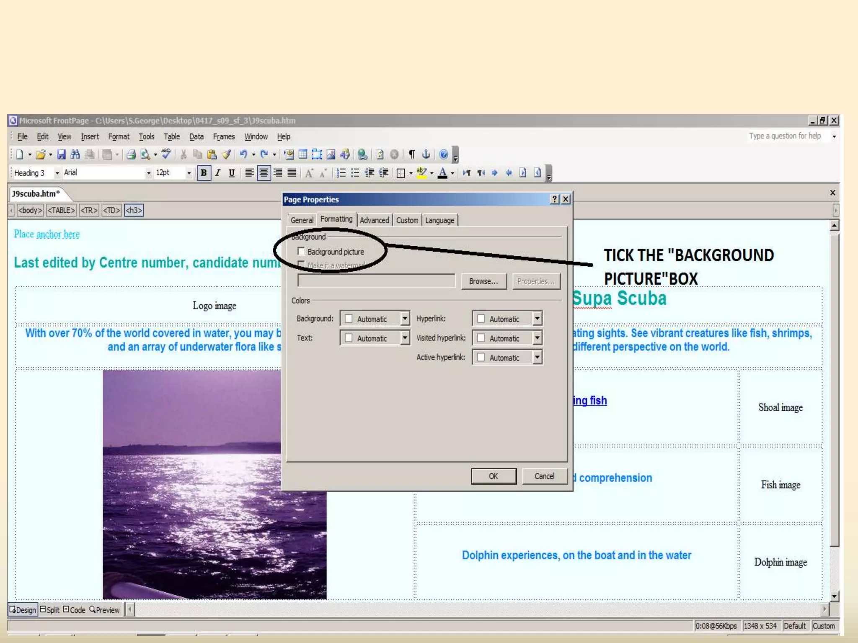Expand Active hyperlink color dropdown
This screenshot has width=858, height=643.
click(x=537, y=358)
